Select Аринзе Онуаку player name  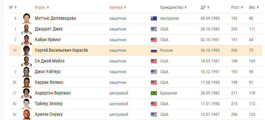49,114
